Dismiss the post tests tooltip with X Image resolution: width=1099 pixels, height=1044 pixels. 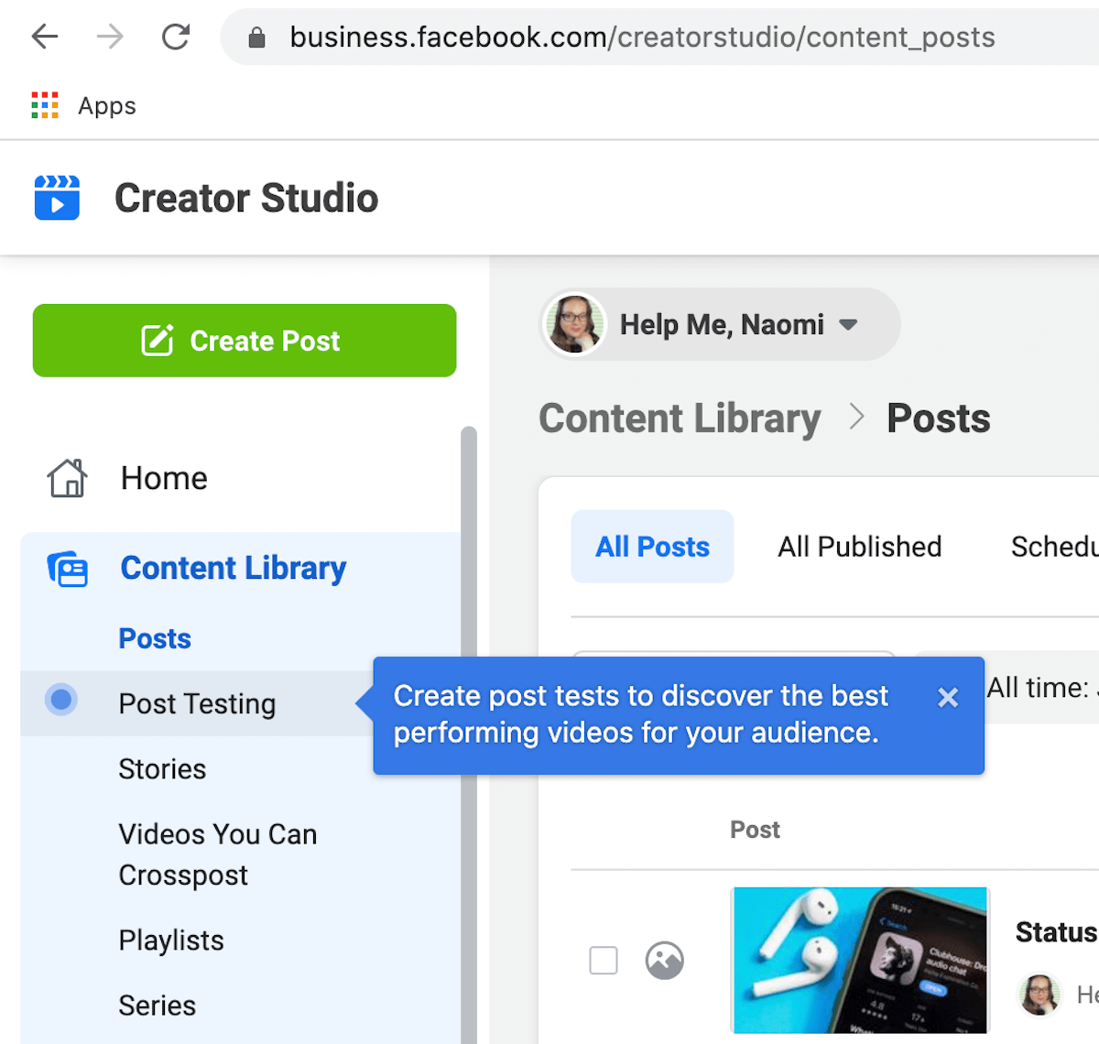click(948, 698)
